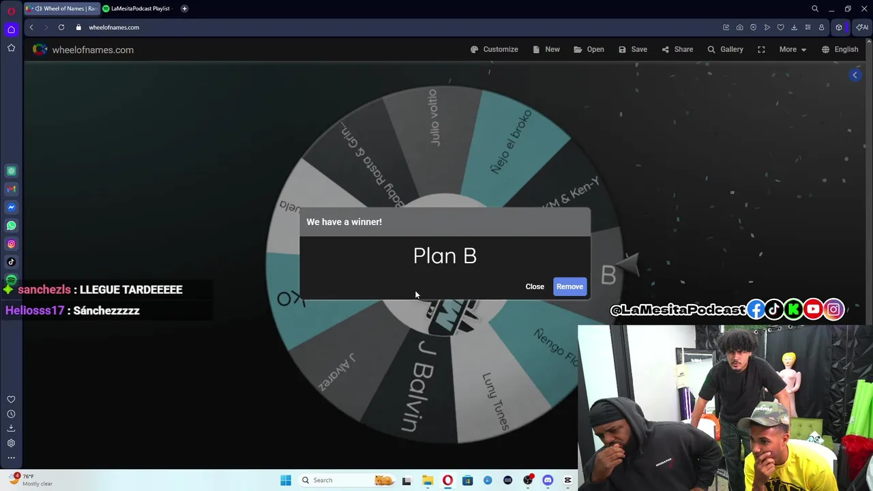Switch to LaMesitaPodcast Playlist tab
Viewport: 873px width, 491px height.
click(x=136, y=8)
